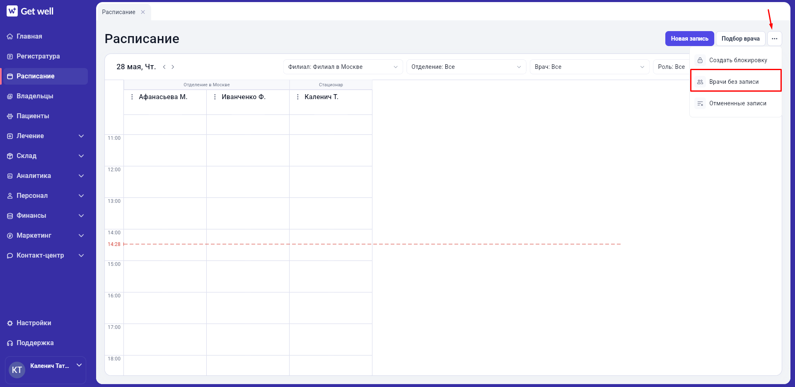Click the Get well logo icon
The image size is (795, 387).
point(12,11)
